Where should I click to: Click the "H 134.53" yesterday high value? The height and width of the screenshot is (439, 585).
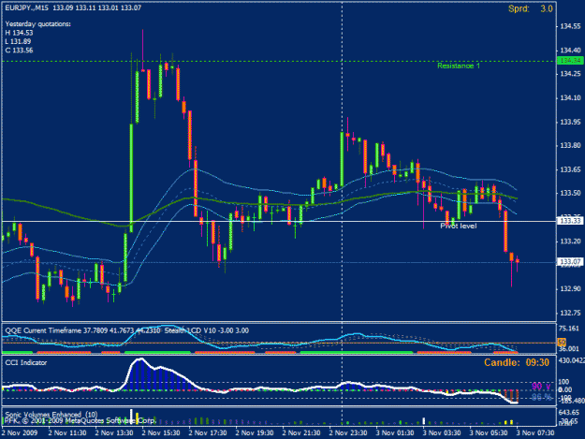click(19, 33)
